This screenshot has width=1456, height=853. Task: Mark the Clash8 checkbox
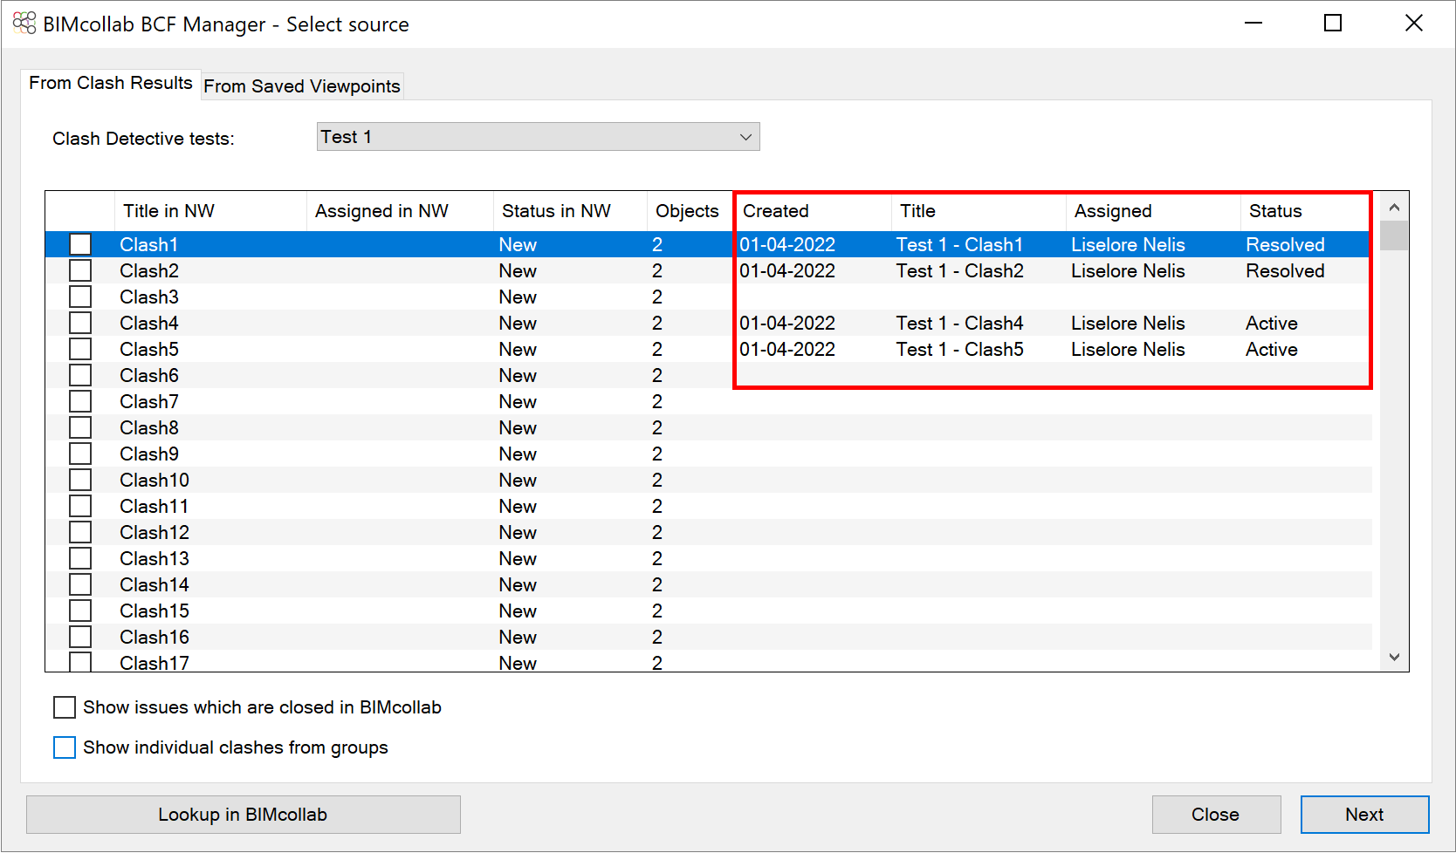point(80,427)
